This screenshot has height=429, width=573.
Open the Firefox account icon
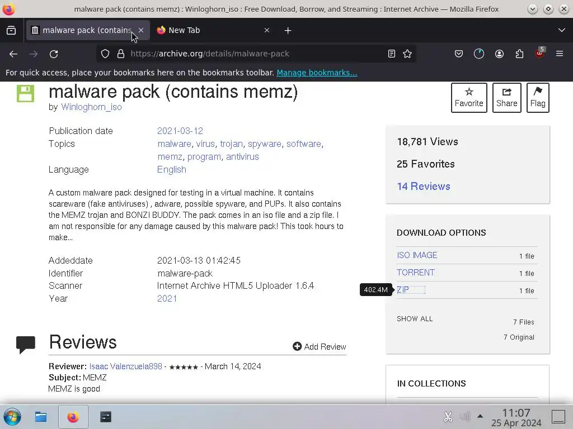pos(499,54)
